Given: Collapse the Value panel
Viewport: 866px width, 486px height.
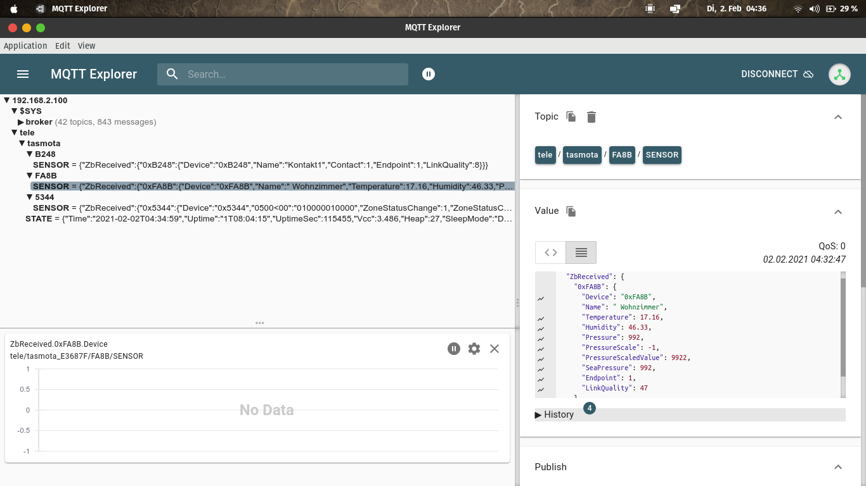Looking at the screenshot, I should click(838, 211).
